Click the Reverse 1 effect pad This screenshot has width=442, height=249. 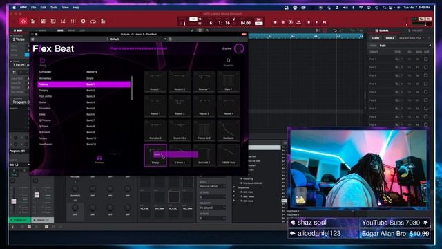(204, 82)
